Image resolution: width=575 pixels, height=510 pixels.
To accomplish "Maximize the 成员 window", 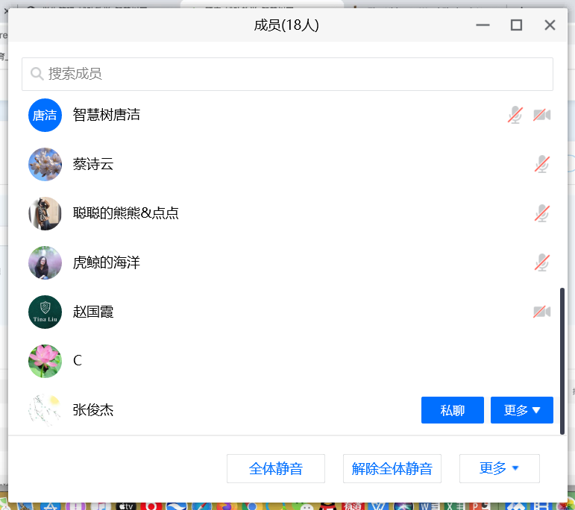I will (516, 25).
